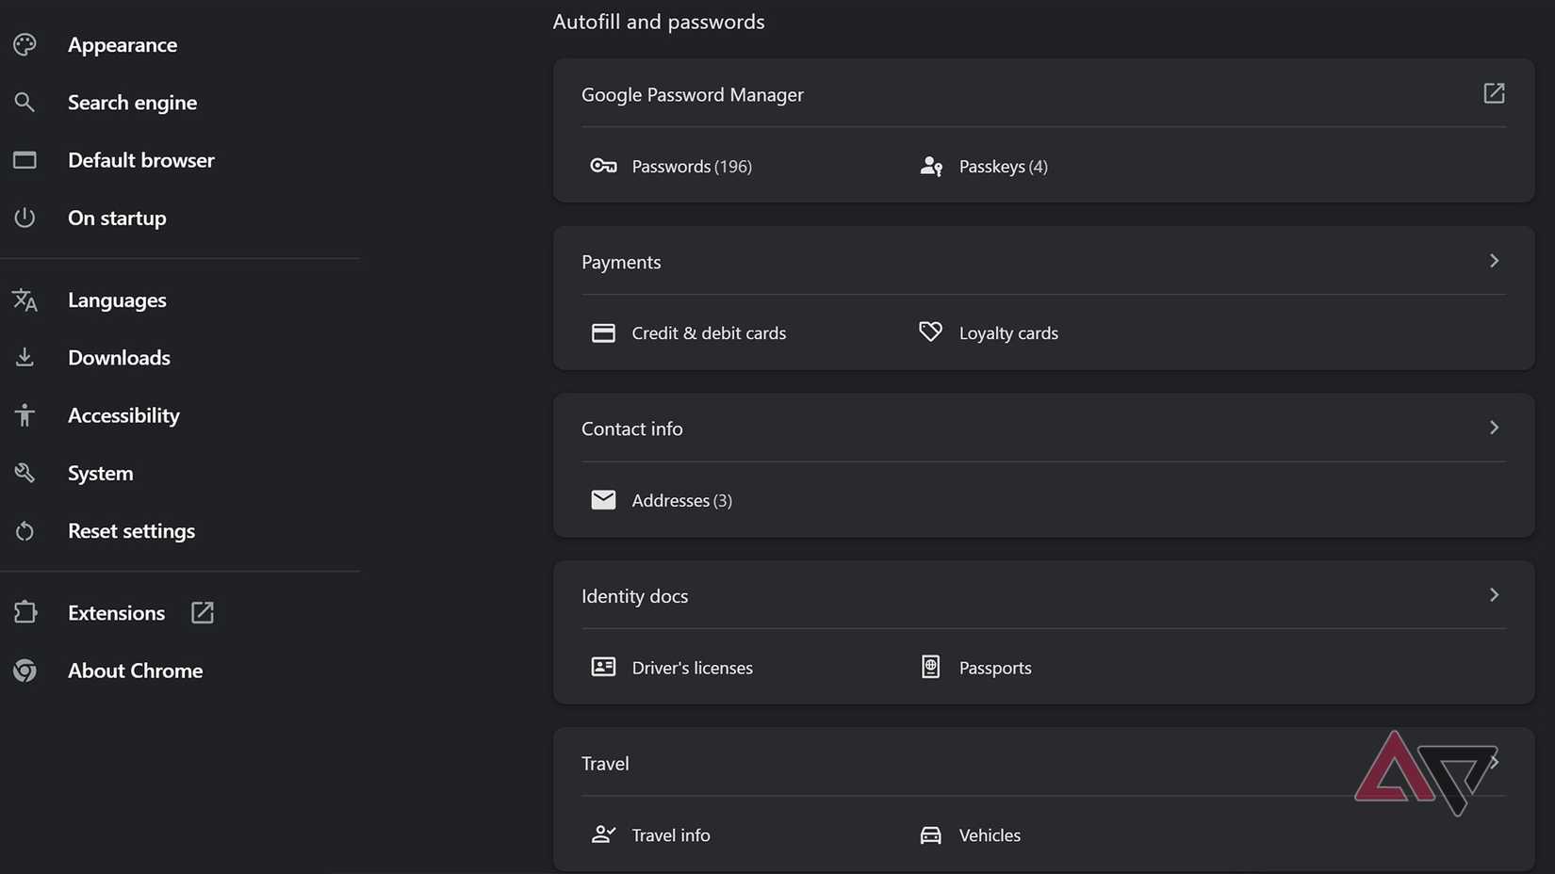
Task: Click the Languages translate icon
Action: (25, 299)
